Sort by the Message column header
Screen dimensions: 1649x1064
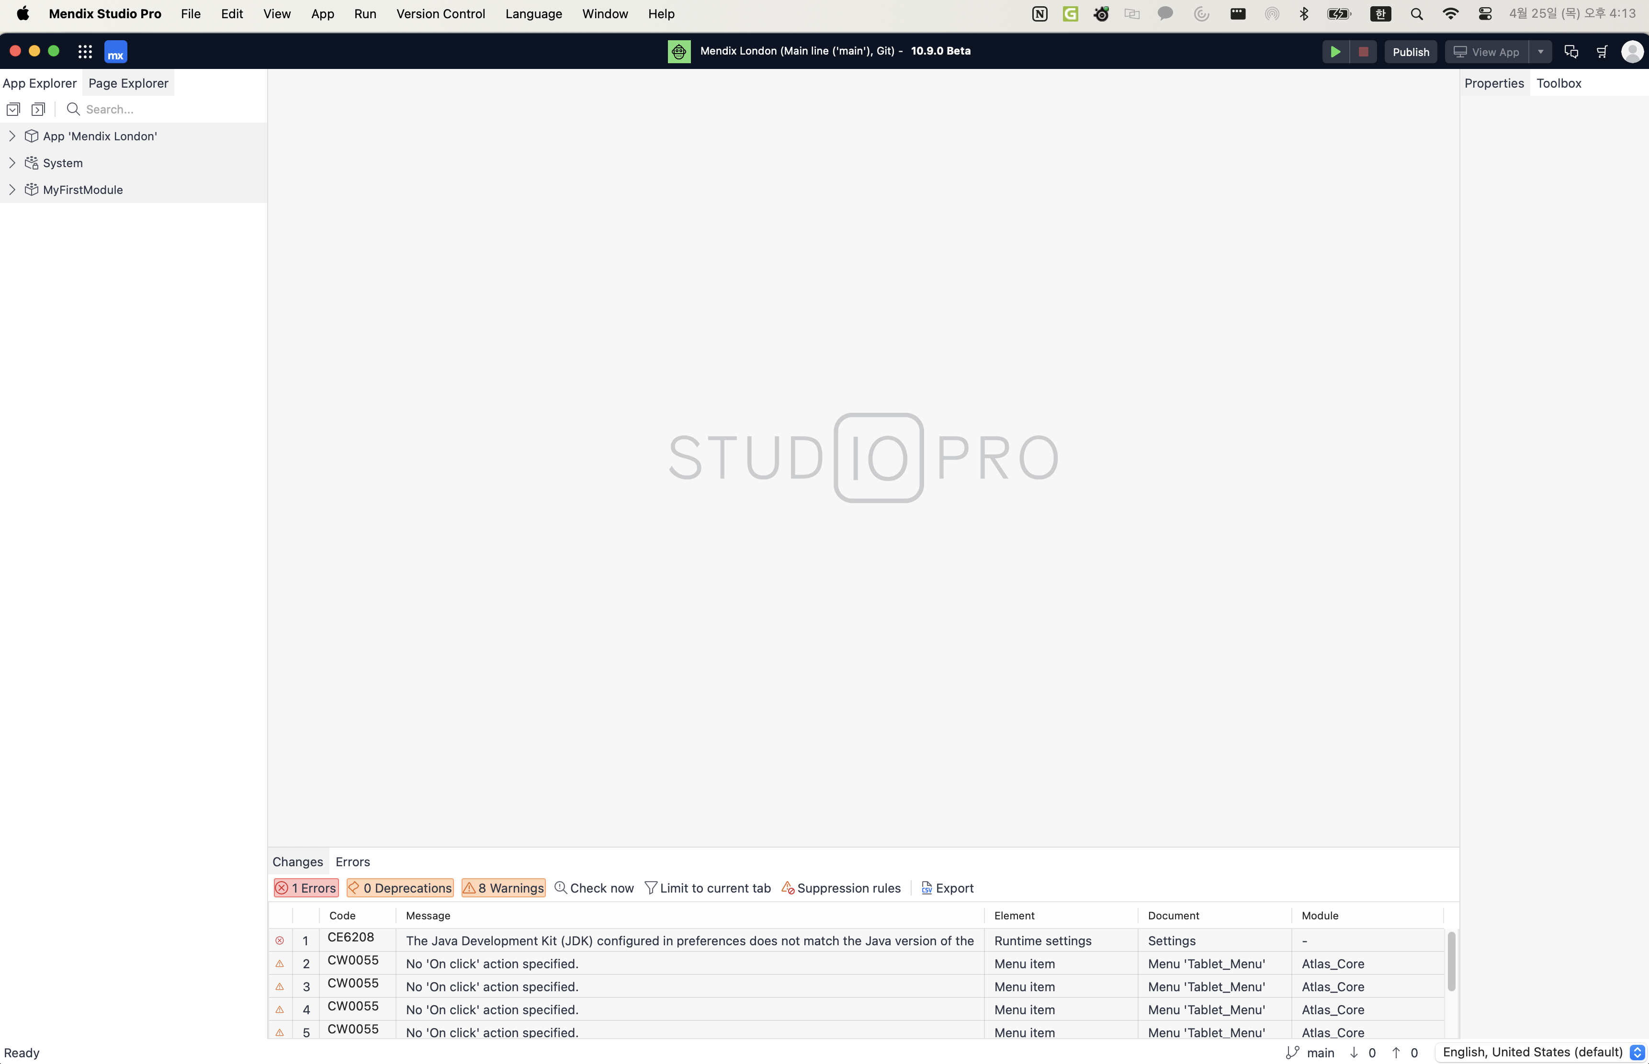(689, 916)
